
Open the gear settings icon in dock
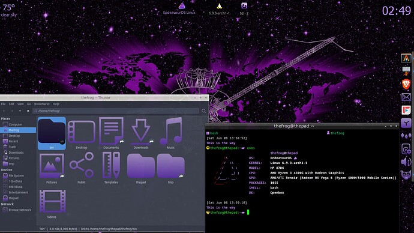click(x=406, y=149)
